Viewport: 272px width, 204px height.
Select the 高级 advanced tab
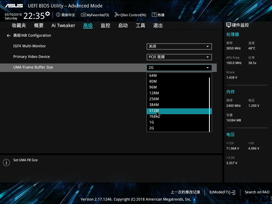pos(88,25)
